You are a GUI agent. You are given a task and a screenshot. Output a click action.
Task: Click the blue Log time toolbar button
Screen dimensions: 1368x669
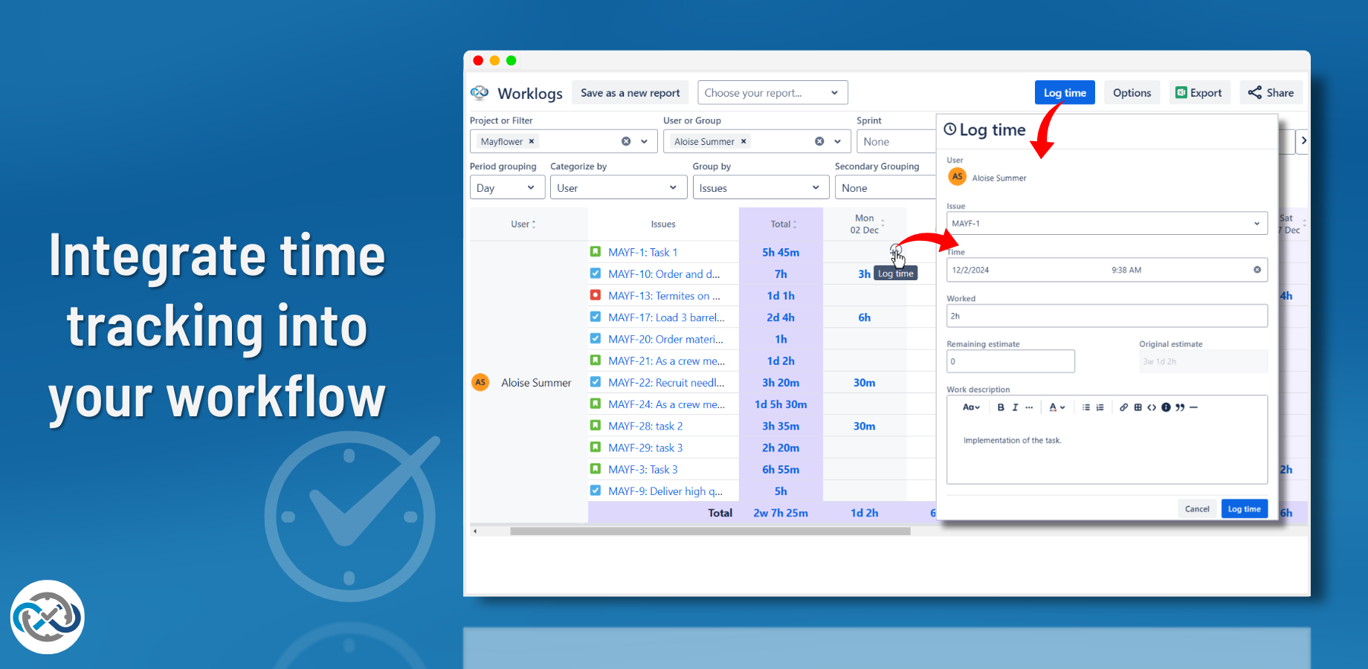[x=1065, y=93]
